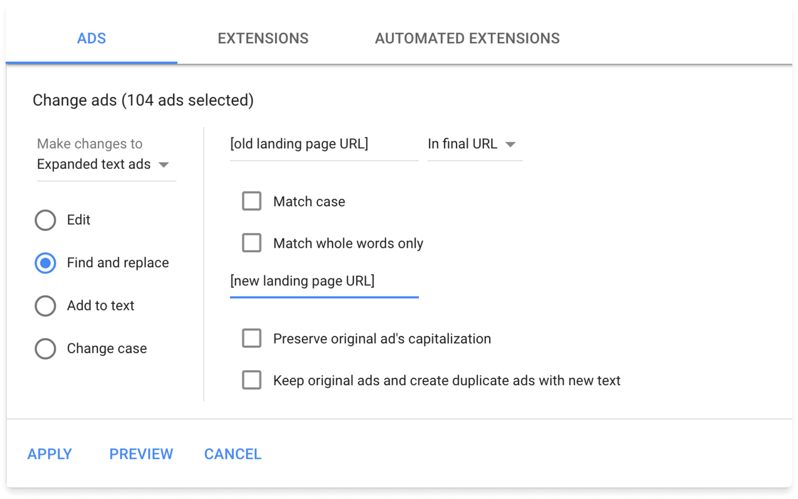The image size is (798, 499).
Task: Enable Keep original ads and create duplicates
Action: click(252, 380)
